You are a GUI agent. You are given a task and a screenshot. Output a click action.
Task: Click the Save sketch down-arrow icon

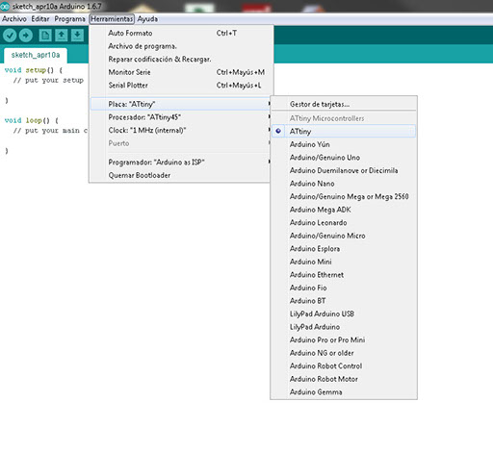(77, 35)
